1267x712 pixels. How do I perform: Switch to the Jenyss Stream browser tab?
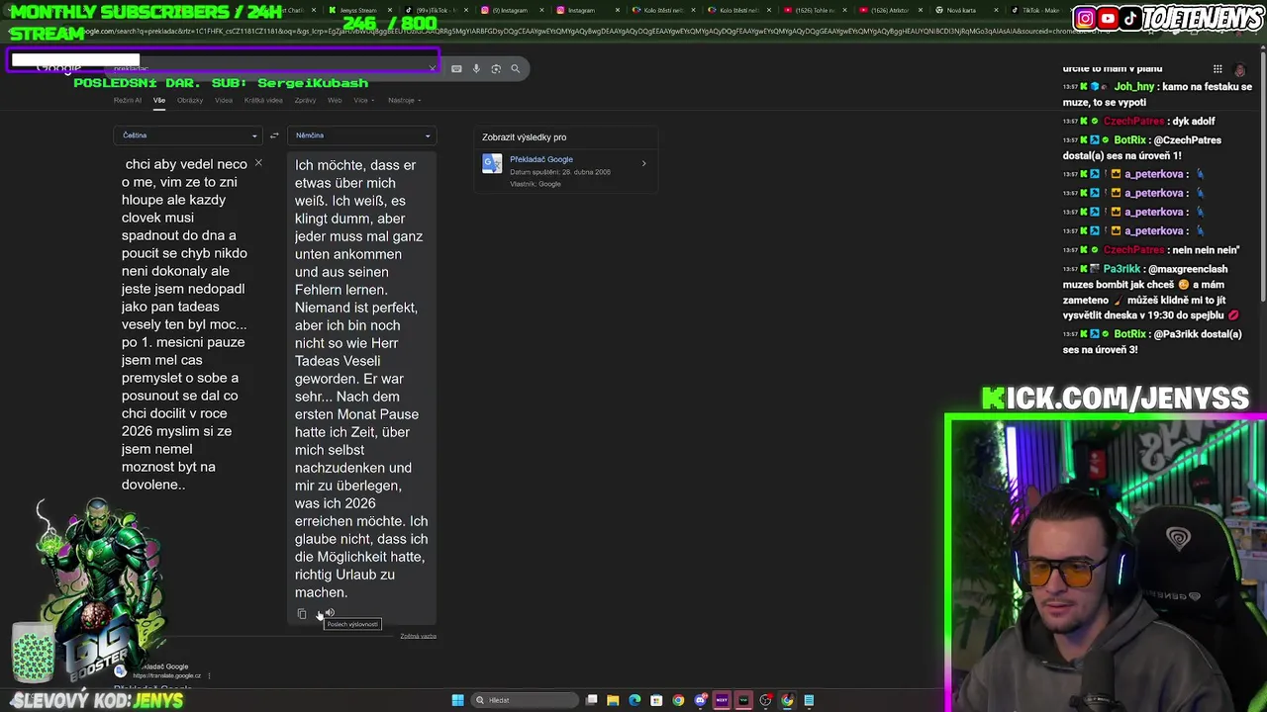coord(358,10)
